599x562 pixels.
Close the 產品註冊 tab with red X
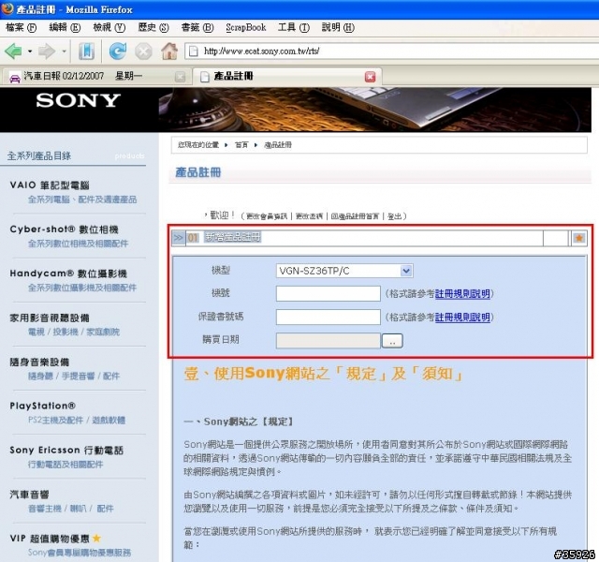click(370, 77)
